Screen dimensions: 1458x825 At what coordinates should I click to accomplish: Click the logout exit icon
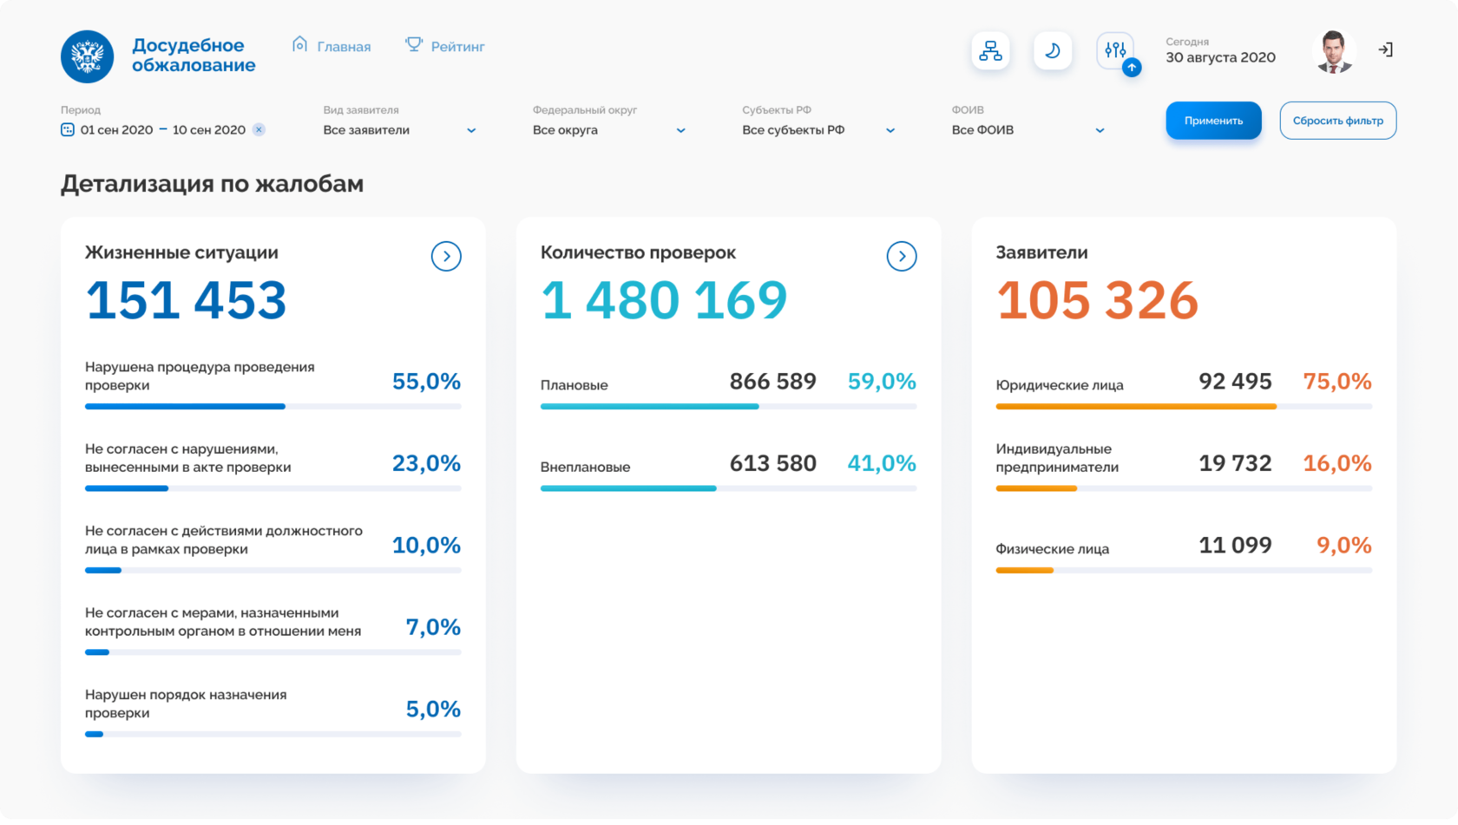coord(1386,50)
